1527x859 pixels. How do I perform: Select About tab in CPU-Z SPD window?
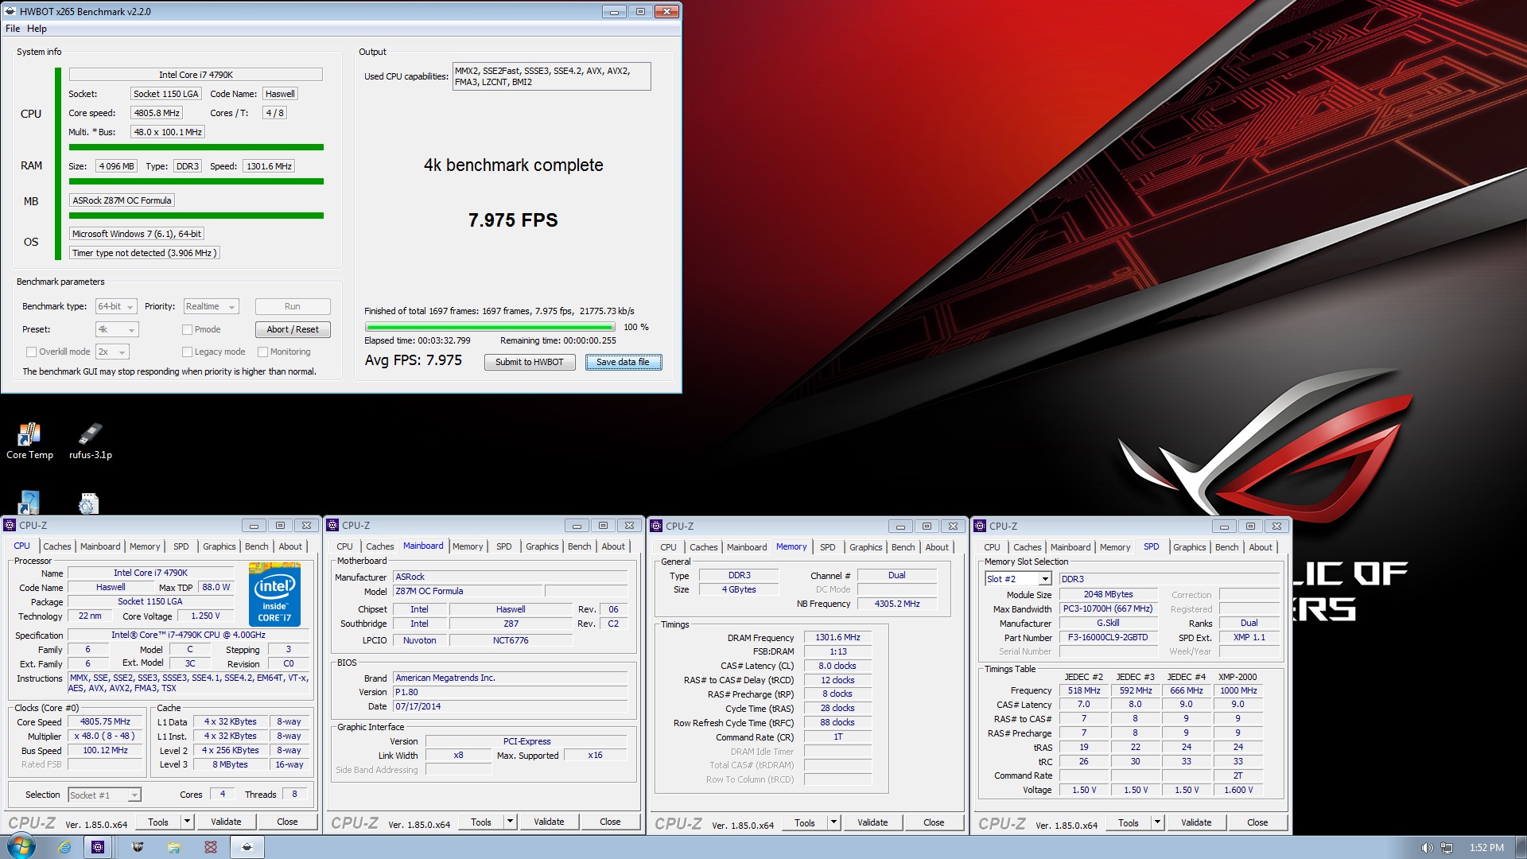(x=1260, y=547)
